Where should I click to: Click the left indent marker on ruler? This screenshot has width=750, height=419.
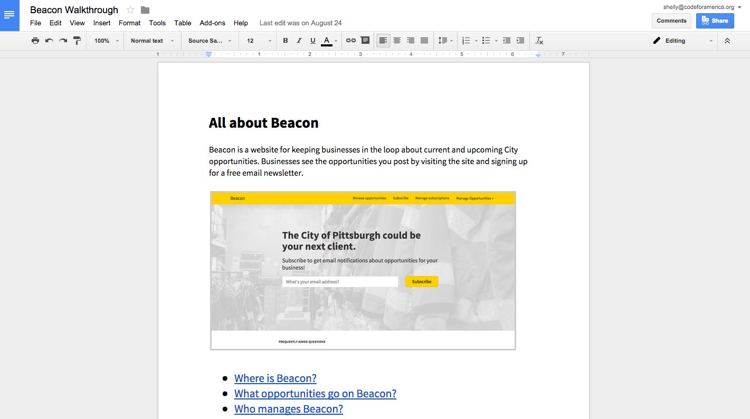pos(209,54)
